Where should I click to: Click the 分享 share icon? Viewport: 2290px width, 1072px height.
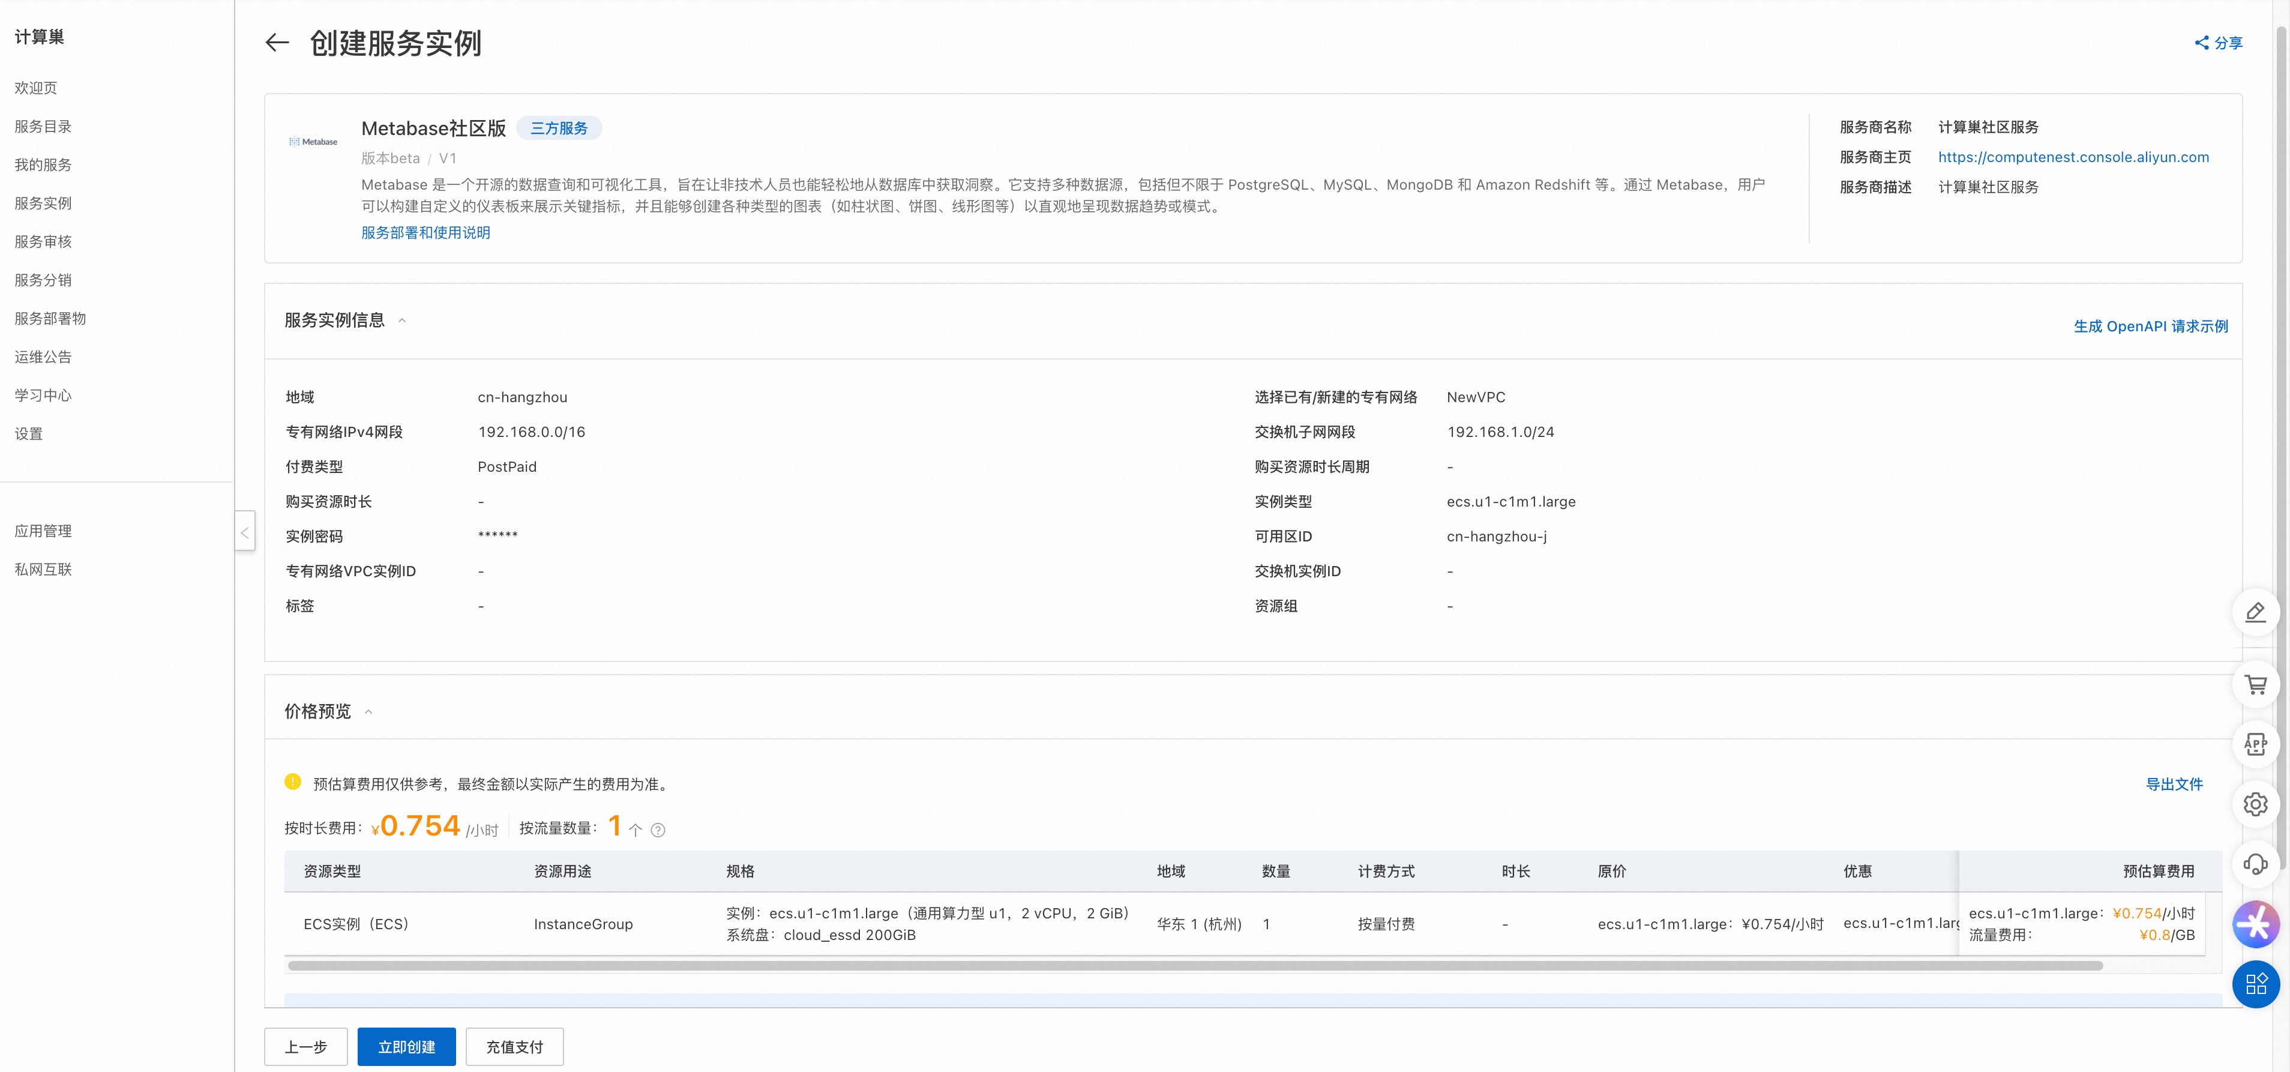(2201, 43)
